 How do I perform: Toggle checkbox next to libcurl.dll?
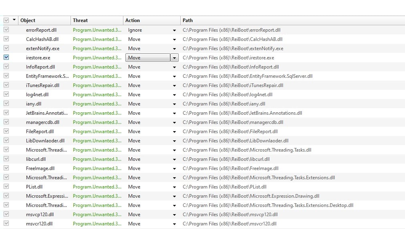click(x=6, y=159)
